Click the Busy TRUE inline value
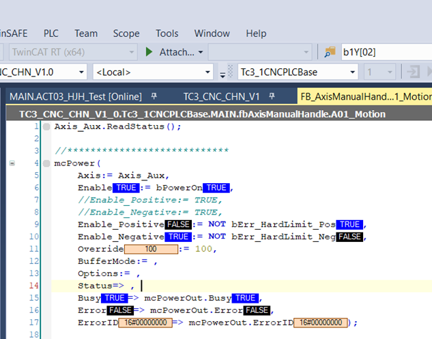Screen dimensions: 432x339 click(x=115, y=298)
